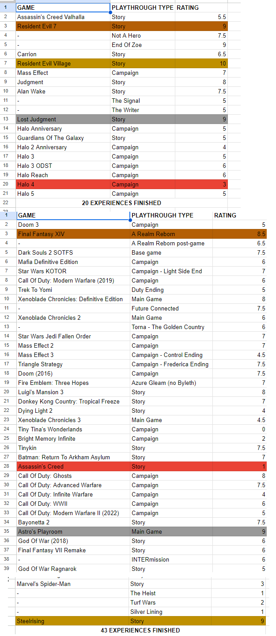Select Xenoblade Chronicles: Definitive Edition cell
The image size is (276, 636).
pos(73,299)
